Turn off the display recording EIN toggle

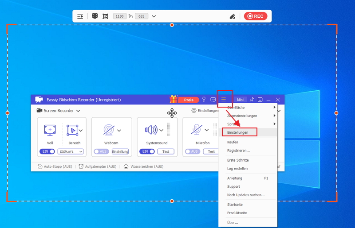(47, 151)
